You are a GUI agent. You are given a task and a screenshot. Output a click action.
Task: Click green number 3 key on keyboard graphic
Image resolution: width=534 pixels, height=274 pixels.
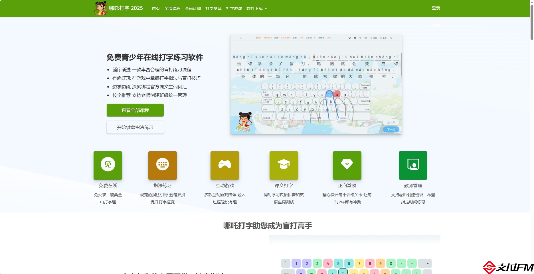317,263
